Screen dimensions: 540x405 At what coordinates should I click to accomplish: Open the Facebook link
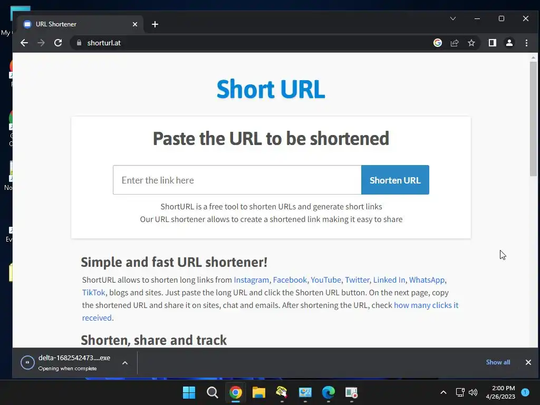point(290,279)
